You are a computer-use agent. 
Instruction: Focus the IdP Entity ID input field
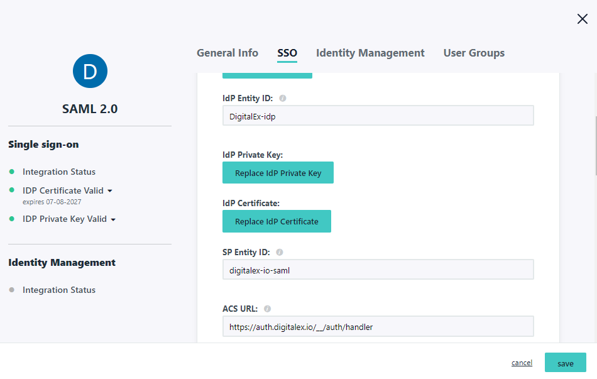point(378,116)
